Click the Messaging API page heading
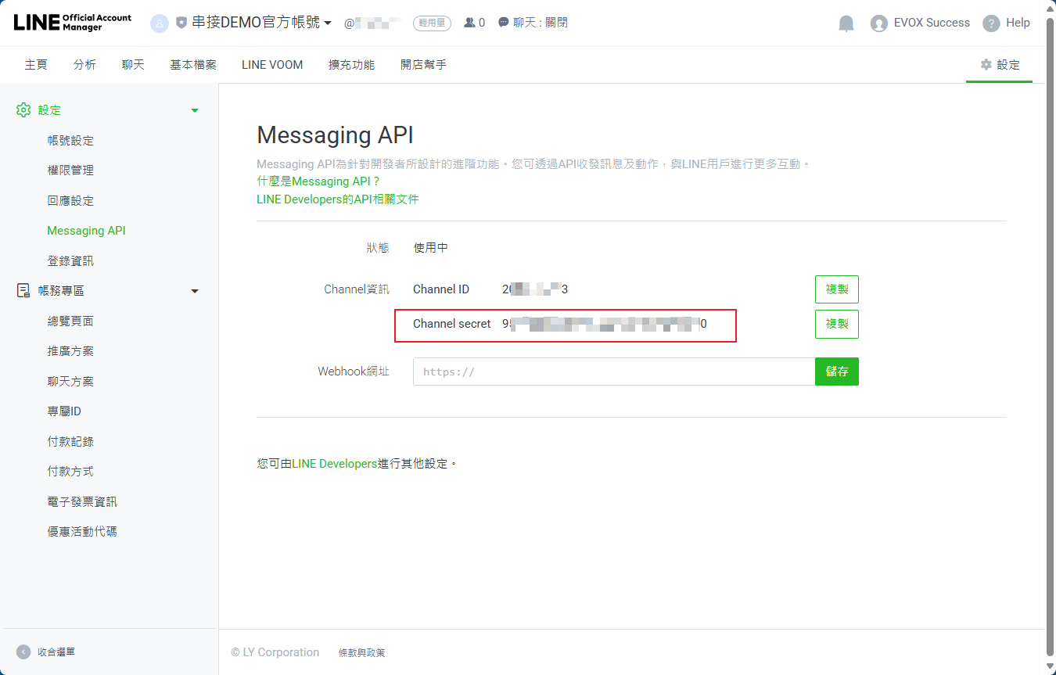The image size is (1056, 675). (x=336, y=135)
